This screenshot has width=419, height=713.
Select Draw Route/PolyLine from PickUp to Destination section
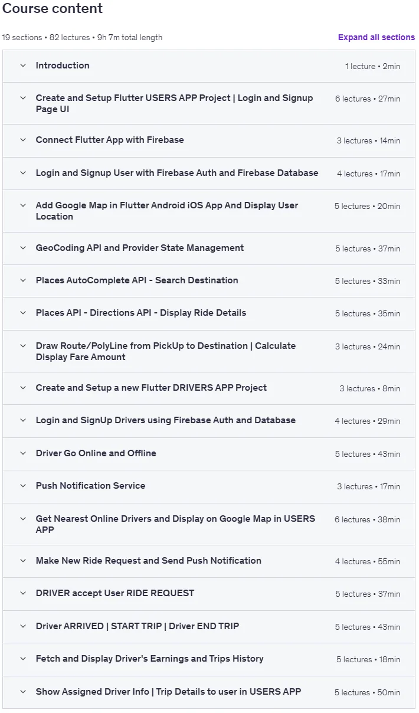pos(166,351)
